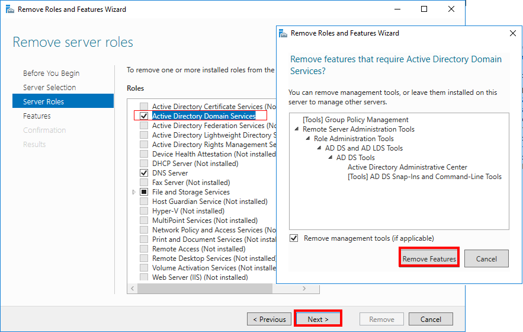Select the Remote Server Administration Tools item
Viewport: 523px width, 332px height.
pos(358,129)
